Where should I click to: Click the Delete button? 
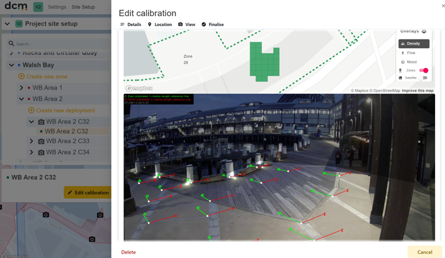tap(128, 252)
